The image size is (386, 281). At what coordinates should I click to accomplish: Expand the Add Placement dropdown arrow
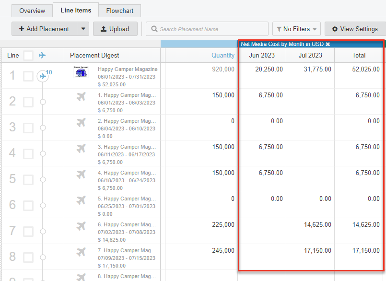click(x=83, y=29)
